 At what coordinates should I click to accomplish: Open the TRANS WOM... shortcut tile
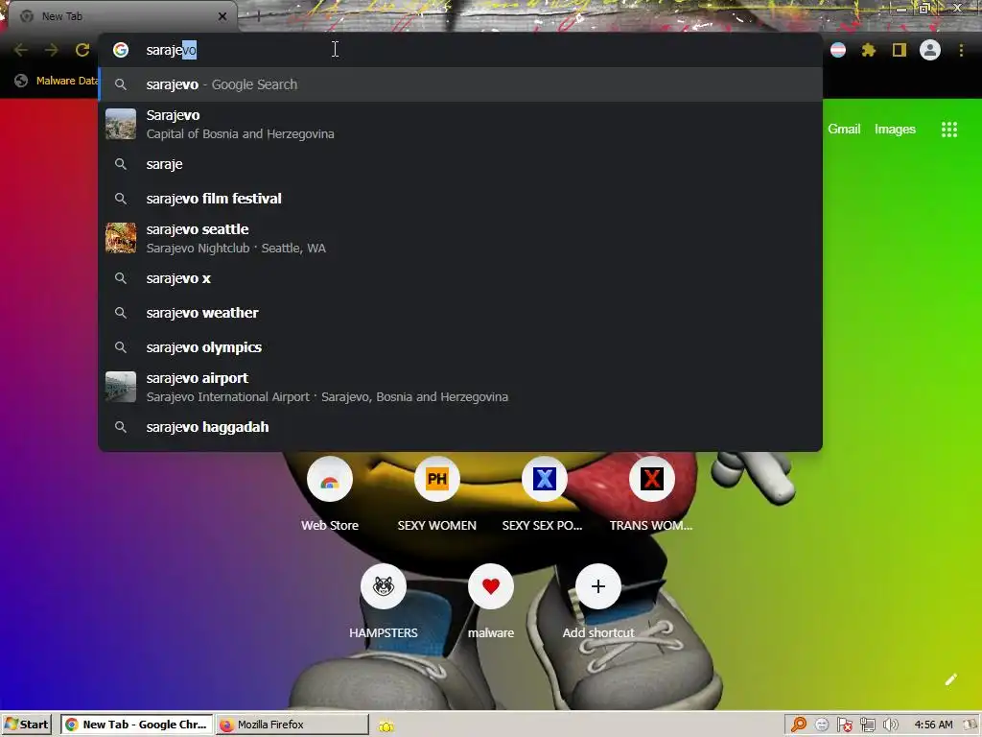click(x=651, y=494)
